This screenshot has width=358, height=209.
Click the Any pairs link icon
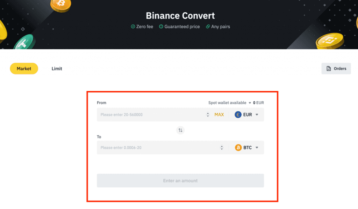point(208,27)
